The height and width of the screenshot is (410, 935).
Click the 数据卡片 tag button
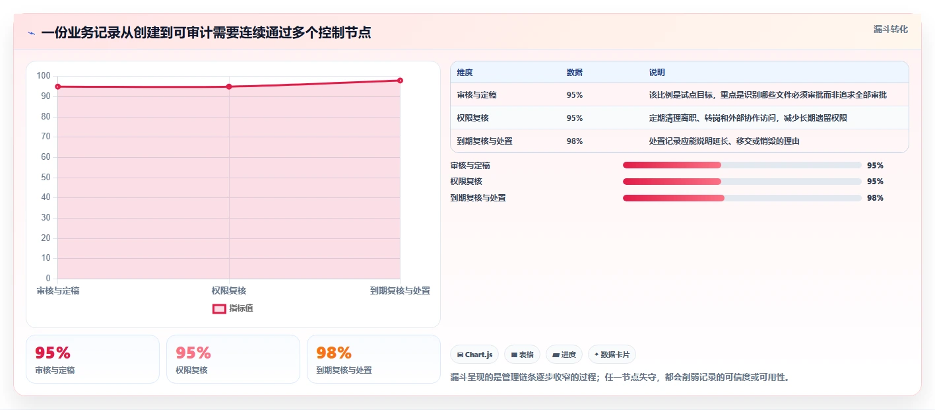point(612,355)
